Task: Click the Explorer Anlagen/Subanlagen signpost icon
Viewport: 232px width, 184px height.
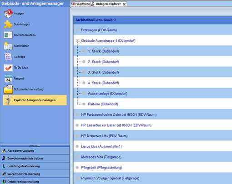Action: coord(8,100)
